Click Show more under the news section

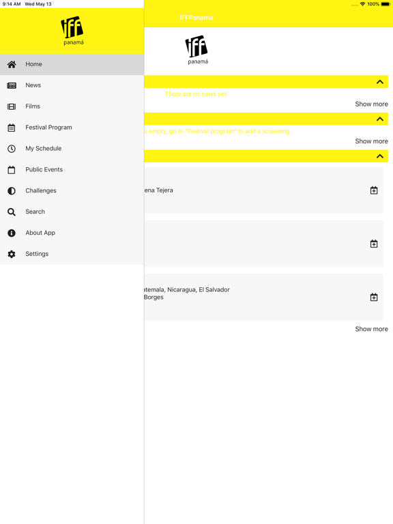(371, 104)
